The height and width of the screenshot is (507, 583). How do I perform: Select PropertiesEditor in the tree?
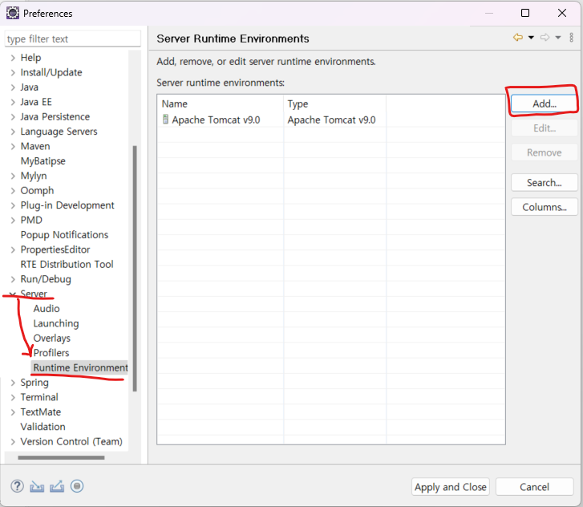tap(55, 249)
